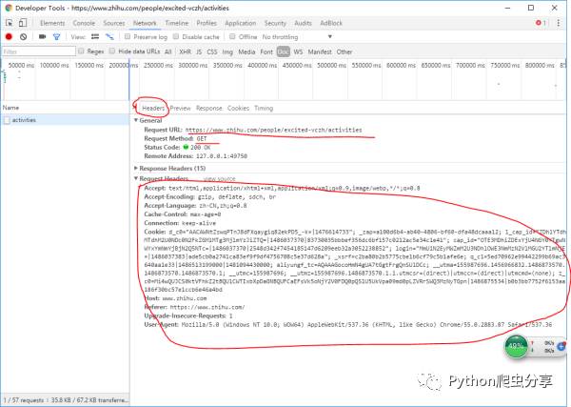Filter requests by Other
The image size is (571, 407).
pyautogui.click(x=345, y=51)
